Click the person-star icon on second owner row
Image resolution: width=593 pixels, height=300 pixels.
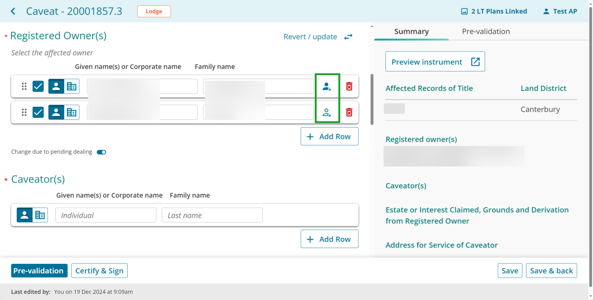[x=327, y=112]
